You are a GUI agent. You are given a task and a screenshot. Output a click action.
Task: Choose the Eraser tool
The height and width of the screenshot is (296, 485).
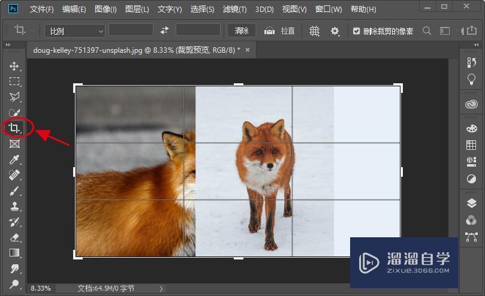[x=14, y=238]
